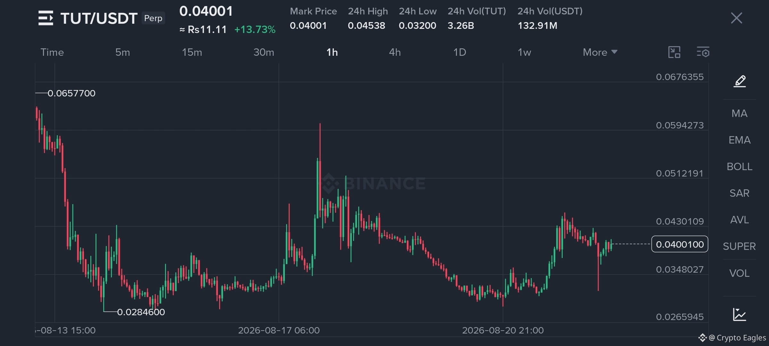This screenshot has height=346, width=769.
Task: Tap the 2026-08-17 06:00 time label
Action: [x=279, y=330]
